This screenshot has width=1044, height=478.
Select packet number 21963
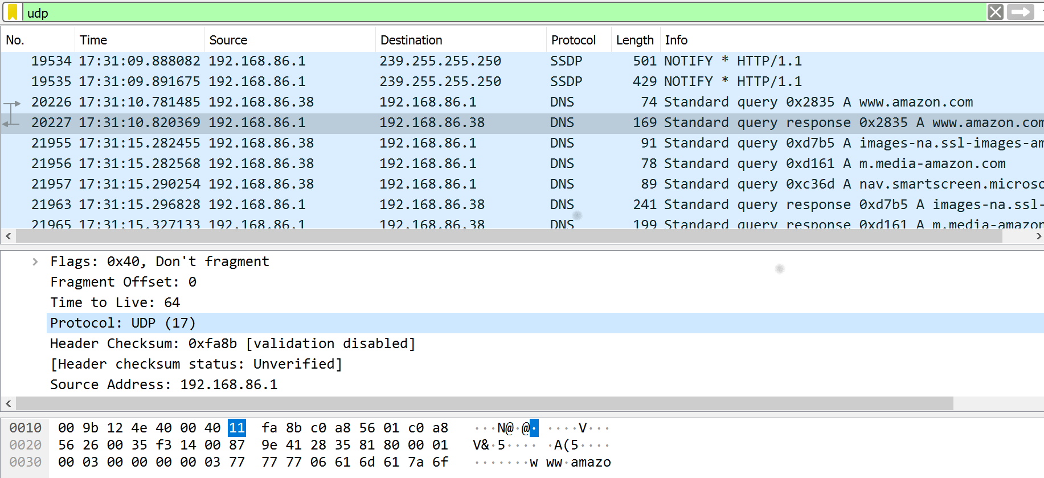522,205
